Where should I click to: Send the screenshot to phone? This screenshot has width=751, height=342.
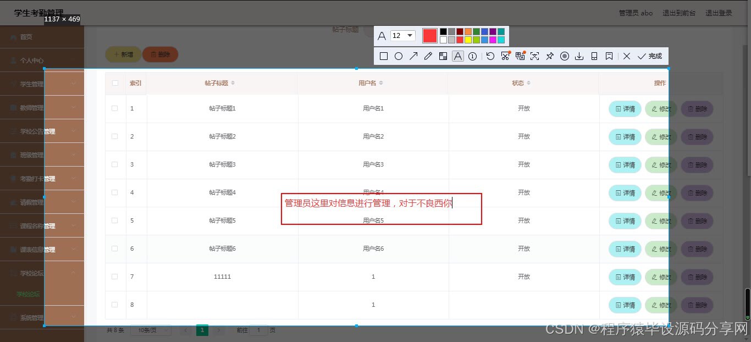[x=594, y=56]
